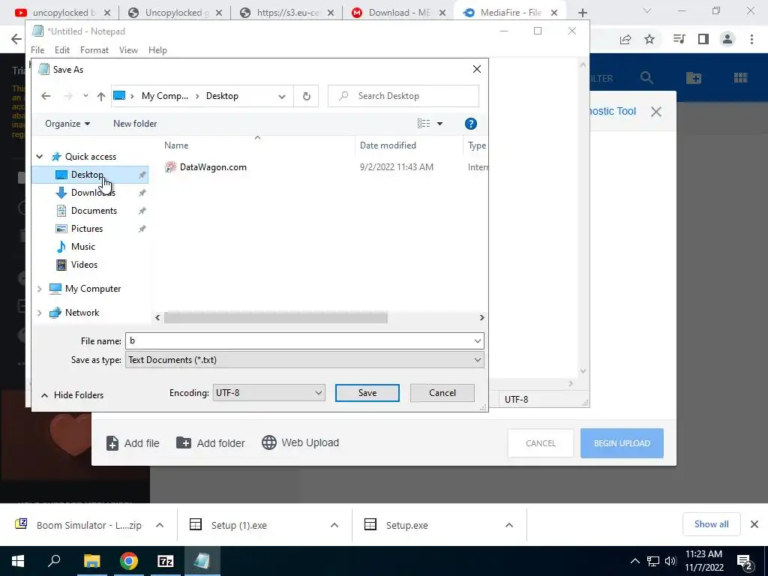
Task: Collapse folders with Hide Folders
Action: pyautogui.click(x=73, y=395)
